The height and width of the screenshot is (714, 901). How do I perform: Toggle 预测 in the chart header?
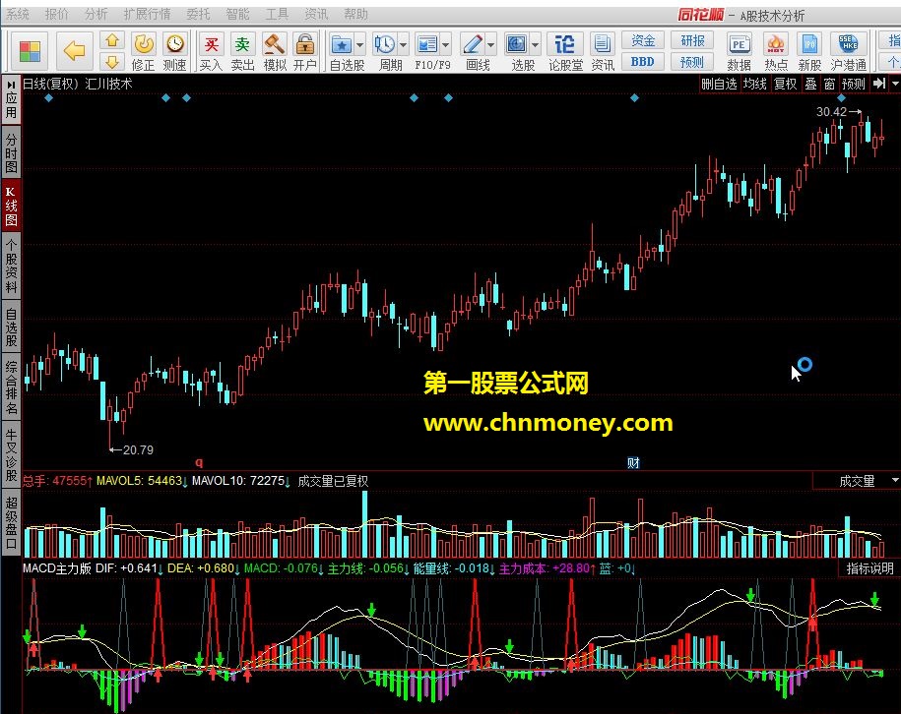tap(854, 84)
